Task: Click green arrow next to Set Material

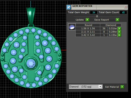Action: pyautogui.click(x=122, y=87)
